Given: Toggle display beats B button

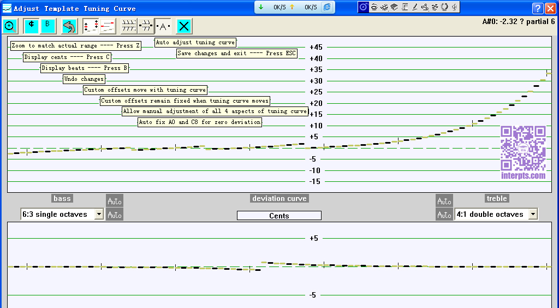Looking at the screenshot, I should pos(47,26).
